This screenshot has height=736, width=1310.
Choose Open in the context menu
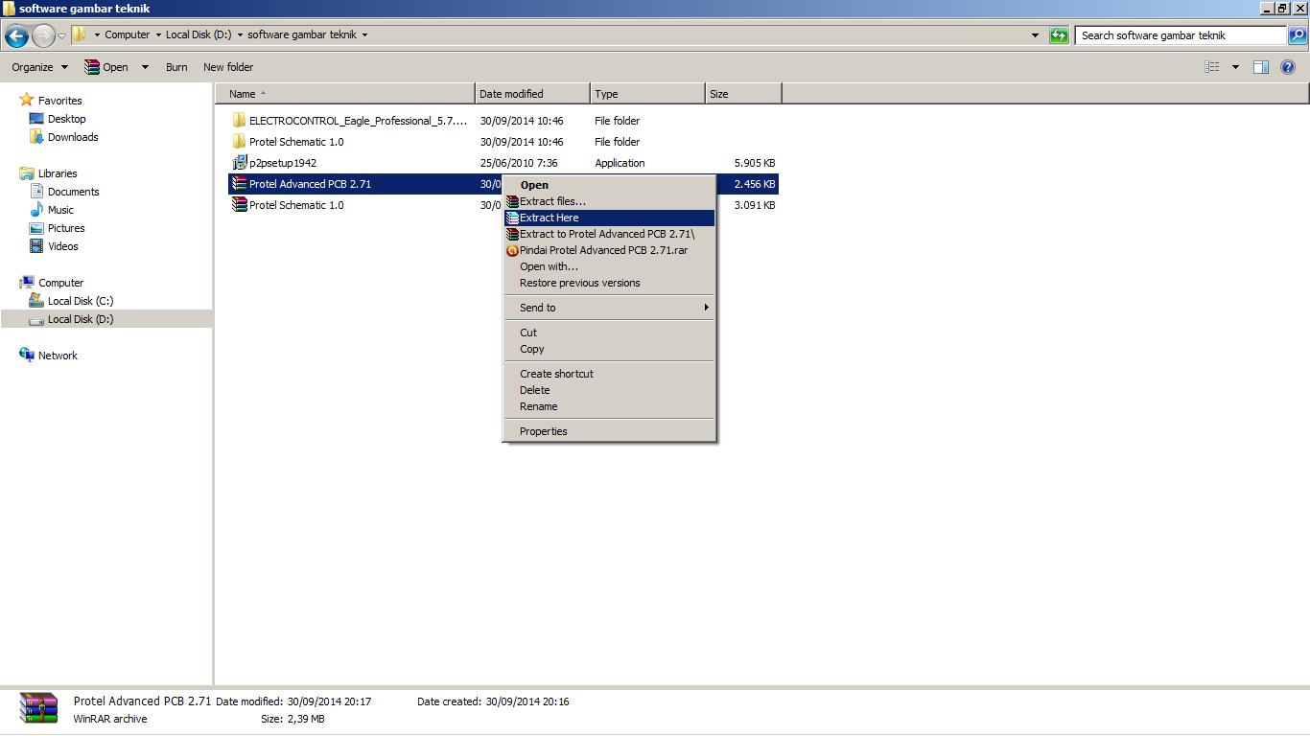pyautogui.click(x=610, y=185)
